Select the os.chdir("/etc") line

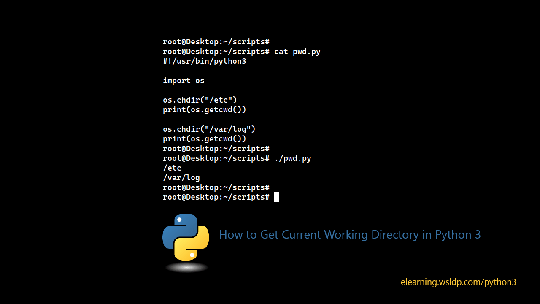click(200, 100)
